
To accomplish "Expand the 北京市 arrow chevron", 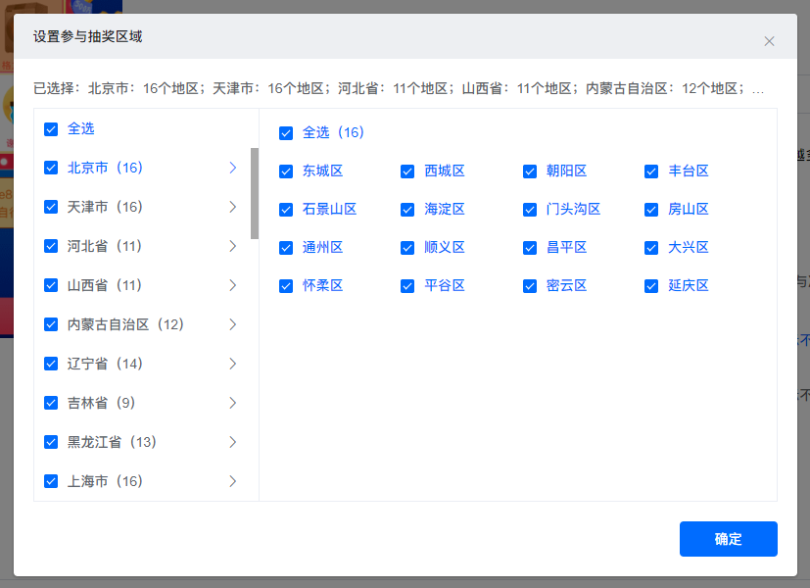I will [232, 168].
